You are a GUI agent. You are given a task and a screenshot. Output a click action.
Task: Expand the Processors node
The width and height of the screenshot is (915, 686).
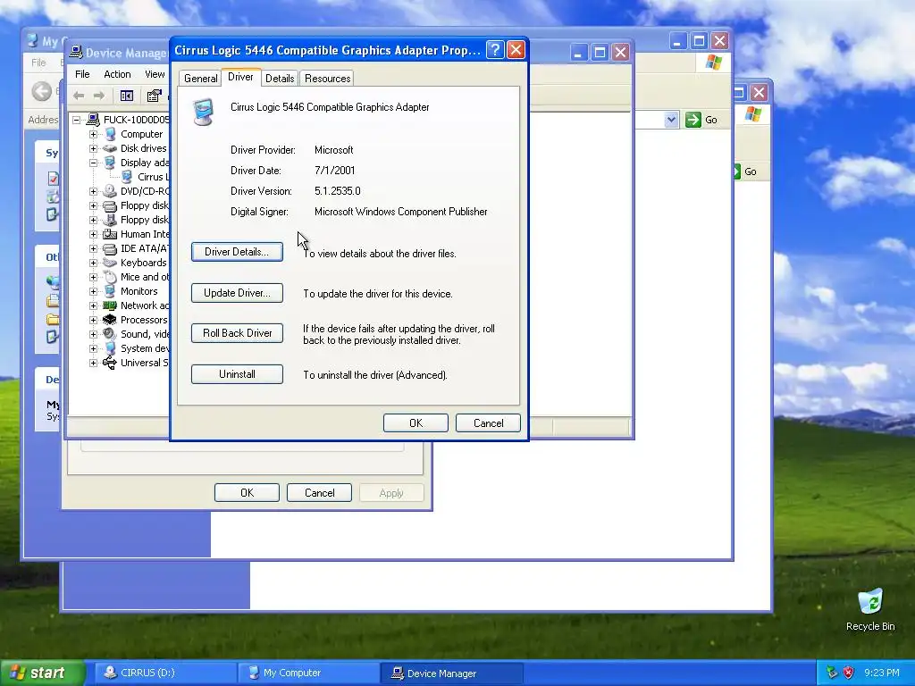coord(93,321)
